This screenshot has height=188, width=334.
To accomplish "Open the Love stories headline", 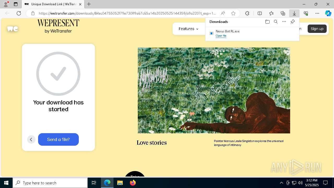I will click(x=152, y=143).
